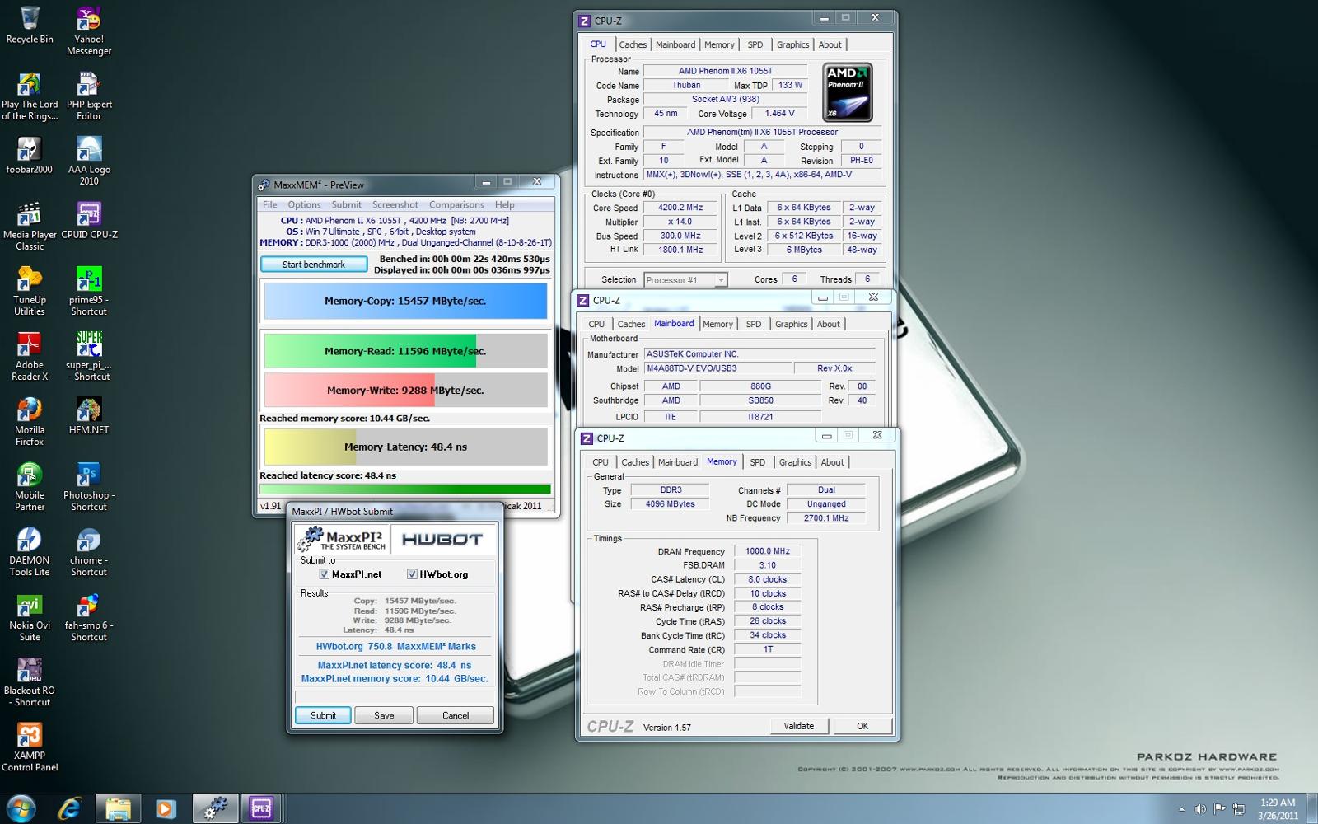This screenshot has height=824, width=1318.
Task: Click the Memory-Read result bar
Action: pos(405,352)
